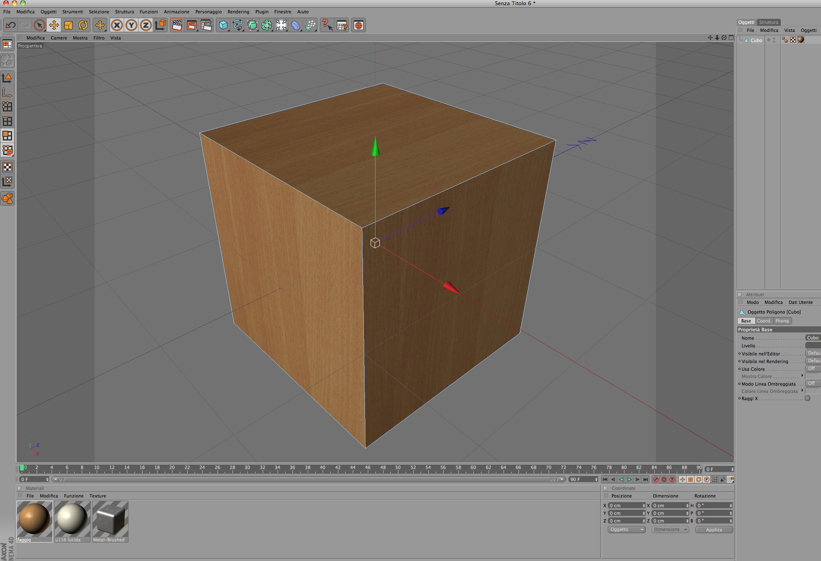The image size is (821, 561).
Task: Open the Visibile nell'Editor dropdown
Action: click(x=813, y=353)
